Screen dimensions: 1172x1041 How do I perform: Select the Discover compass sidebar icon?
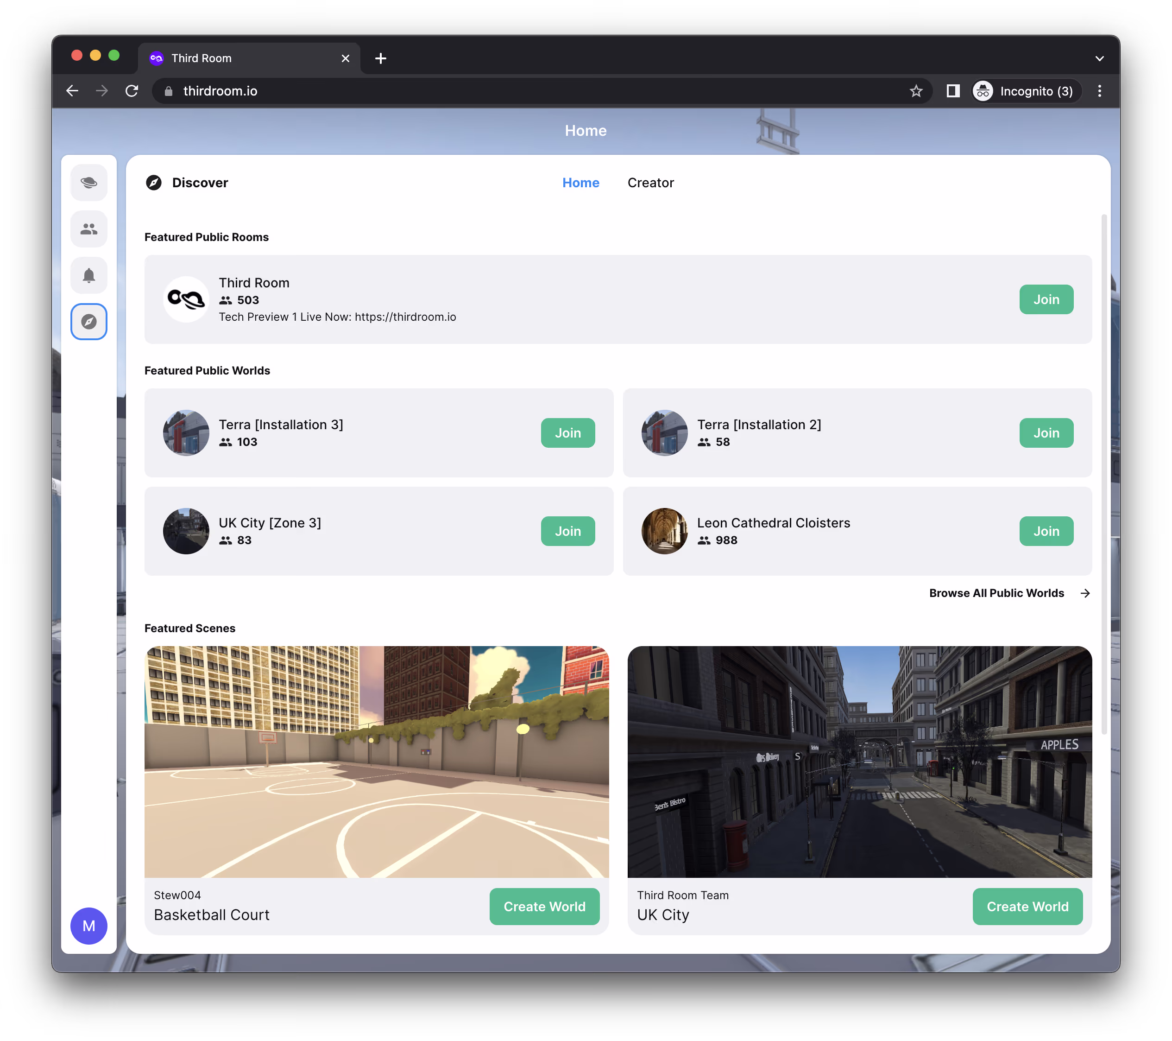point(89,322)
